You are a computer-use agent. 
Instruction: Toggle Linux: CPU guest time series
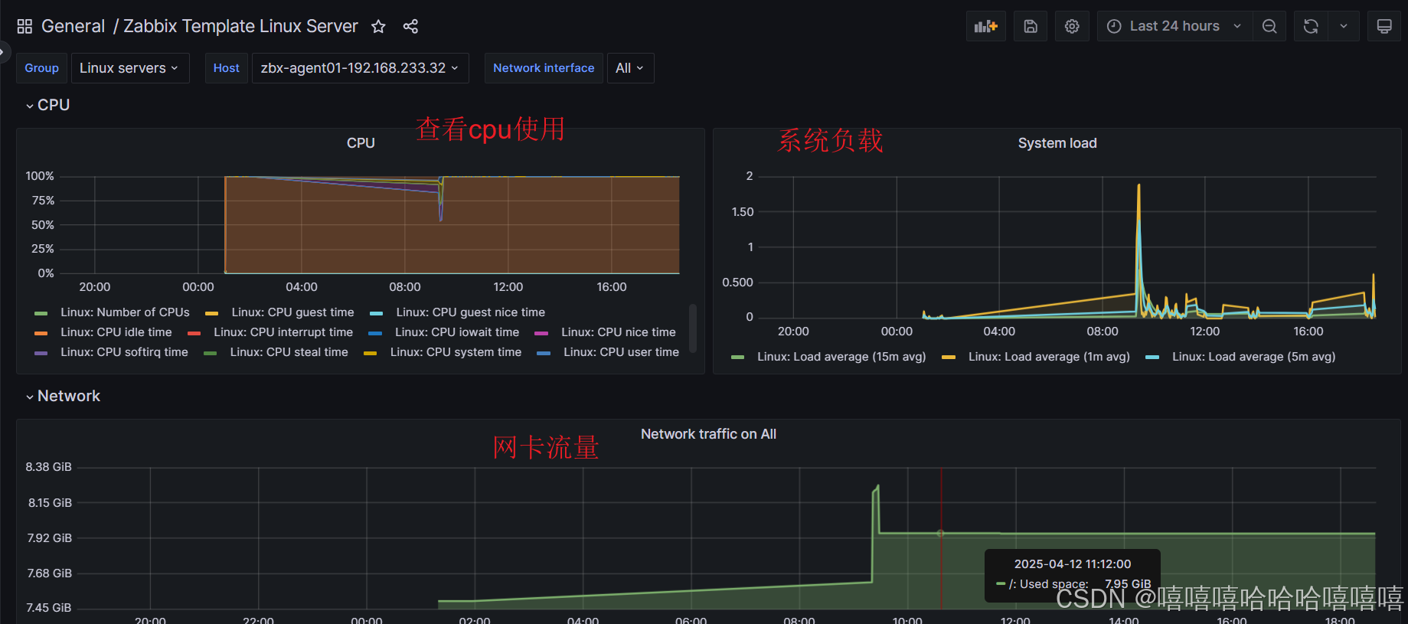pos(292,312)
